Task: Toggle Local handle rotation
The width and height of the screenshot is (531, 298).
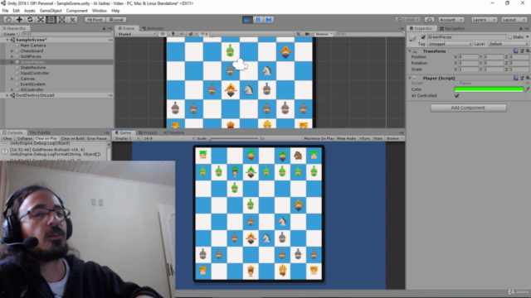Action: (x=116, y=20)
